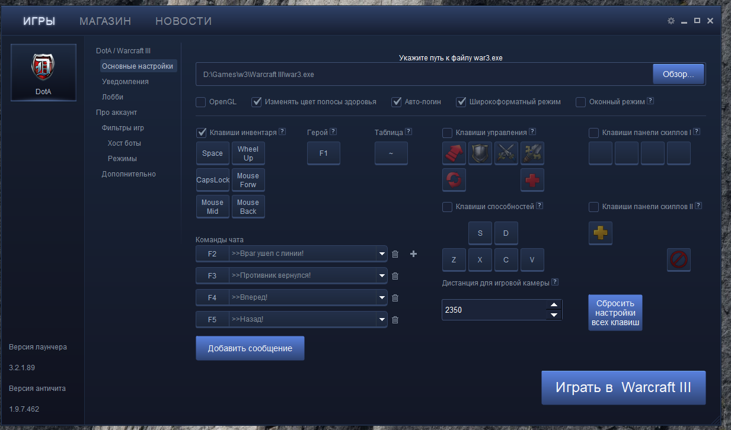Delete the F4 chat command with trash icon
The height and width of the screenshot is (430, 731).
coord(395,298)
